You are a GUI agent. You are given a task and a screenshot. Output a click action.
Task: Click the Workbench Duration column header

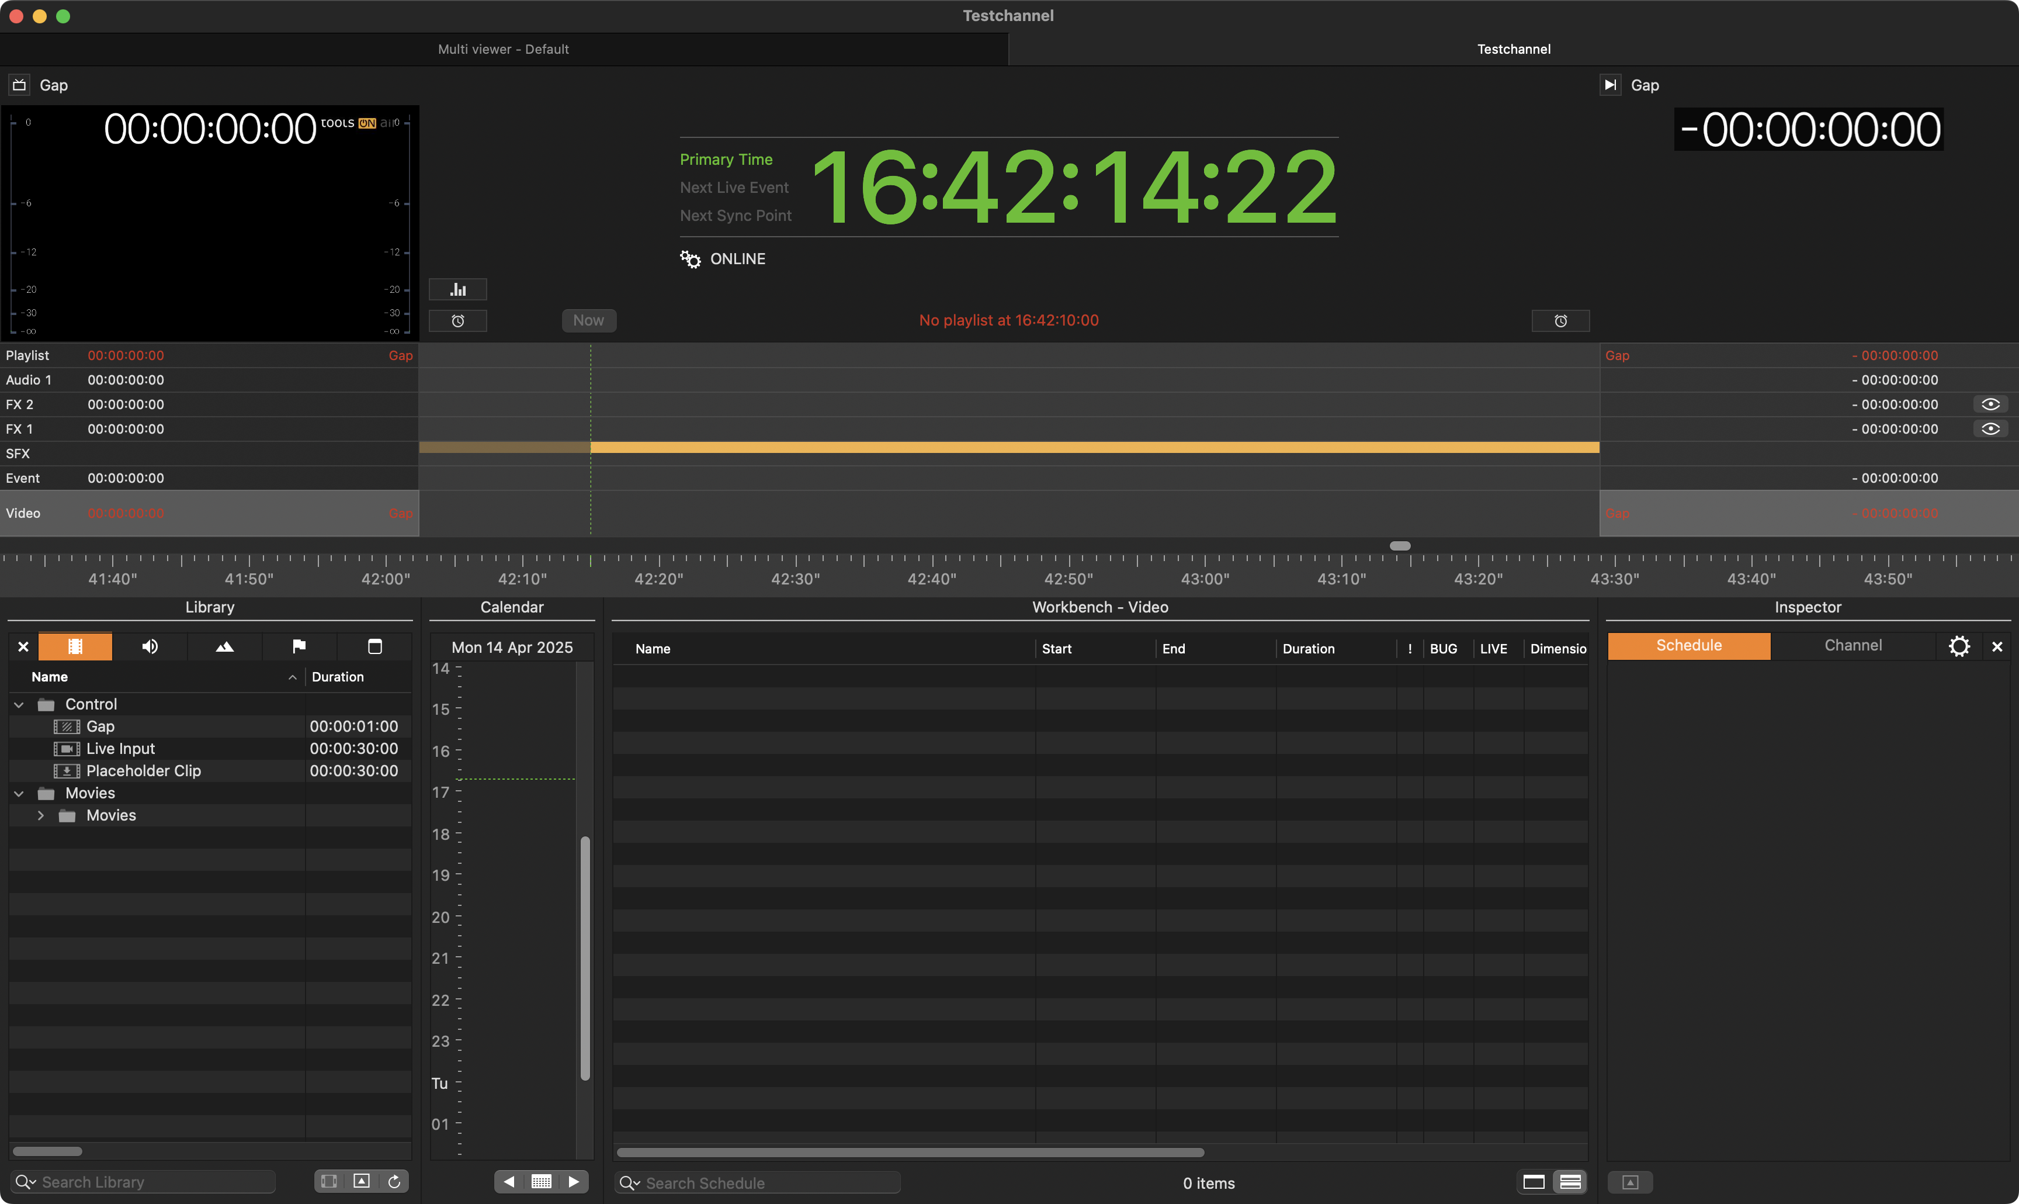[x=1335, y=648]
